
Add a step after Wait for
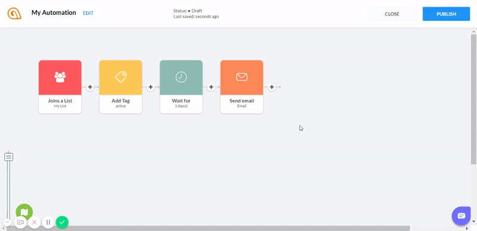tap(211, 88)
